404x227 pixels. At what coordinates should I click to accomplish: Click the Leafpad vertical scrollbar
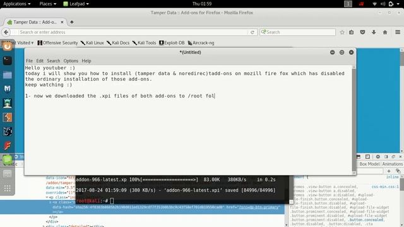click(354, 120)
